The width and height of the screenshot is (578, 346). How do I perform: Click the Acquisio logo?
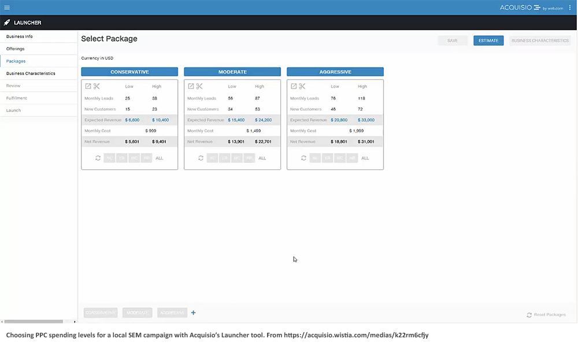click(x=531, y=8)
